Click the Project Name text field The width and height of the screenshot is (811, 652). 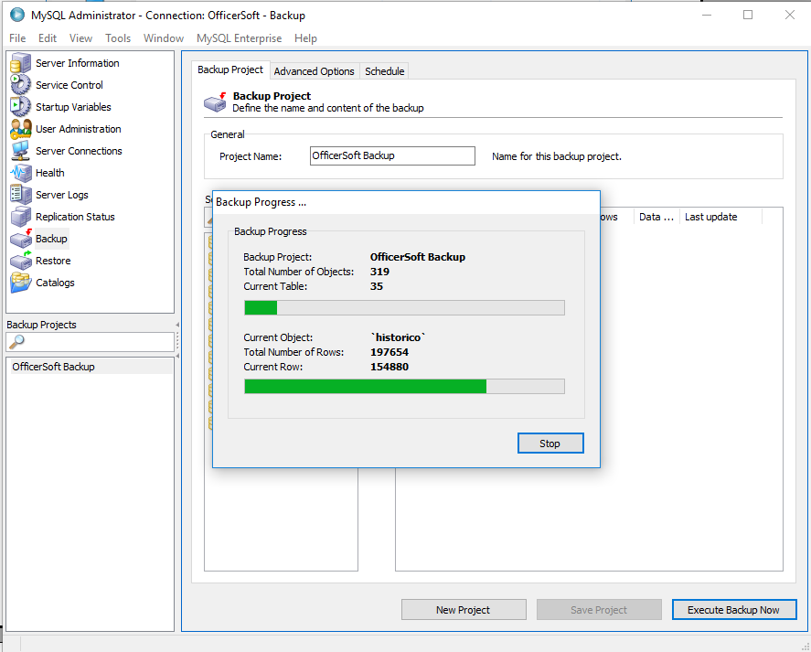392,156
